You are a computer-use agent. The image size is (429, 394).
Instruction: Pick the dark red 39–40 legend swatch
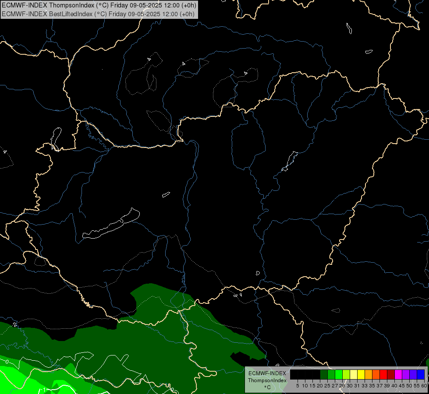(x=391, y=374)
